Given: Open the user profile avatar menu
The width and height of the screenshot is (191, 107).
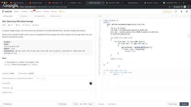Looking at the screenshot, I should 187,11.
